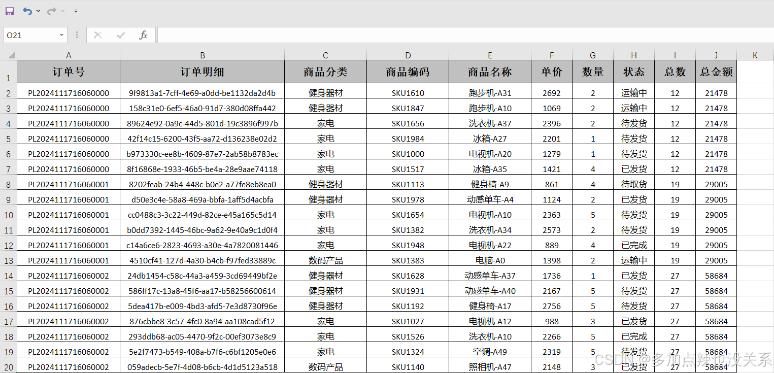Select column A header
Screen dimensions: 774x373
click(69, 55)
